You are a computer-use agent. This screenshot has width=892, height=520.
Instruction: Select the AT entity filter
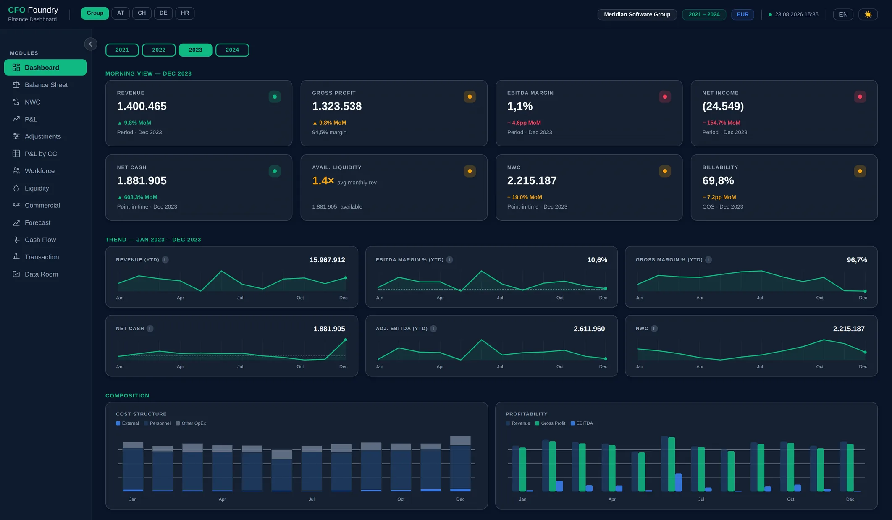tap(121, 13)
